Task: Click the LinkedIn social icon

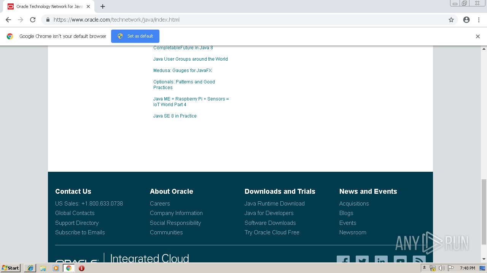Action: (x=381, y=259)
